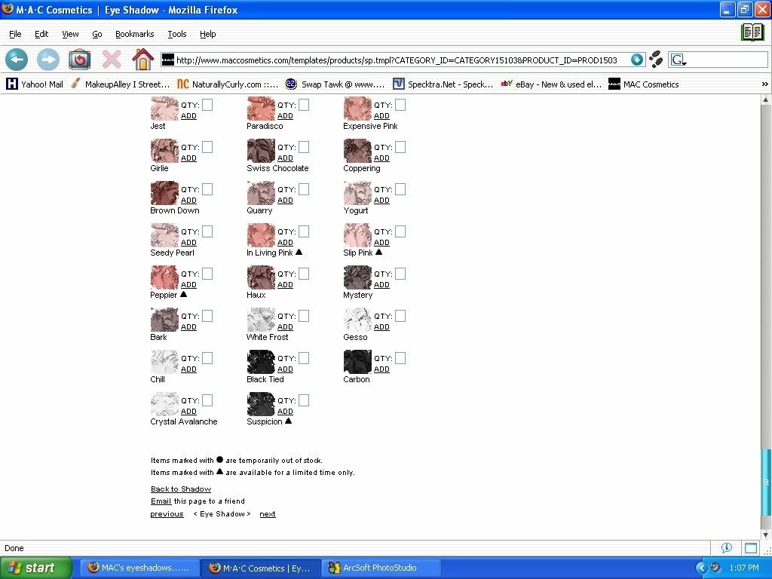This screenshot has width=772, height=579.
Task: Open the Help menu
Action: pos(208,34)
